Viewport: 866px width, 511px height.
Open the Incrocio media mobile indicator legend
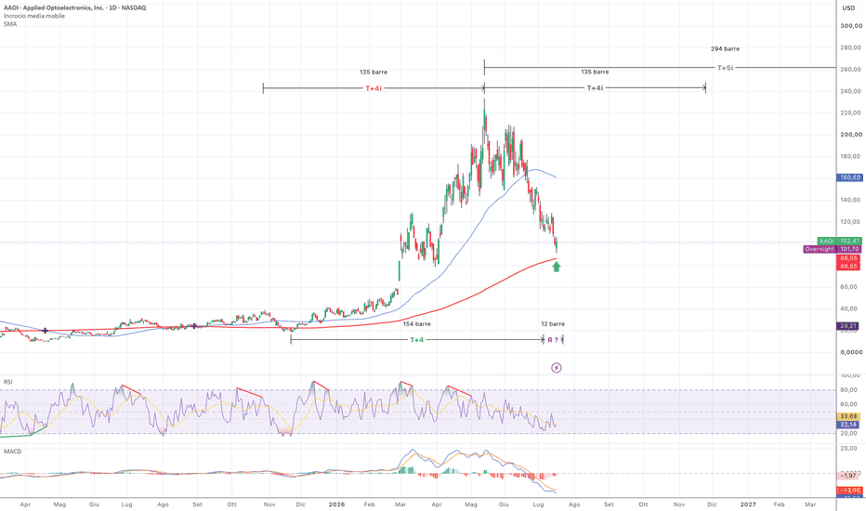tap(34, 16)
